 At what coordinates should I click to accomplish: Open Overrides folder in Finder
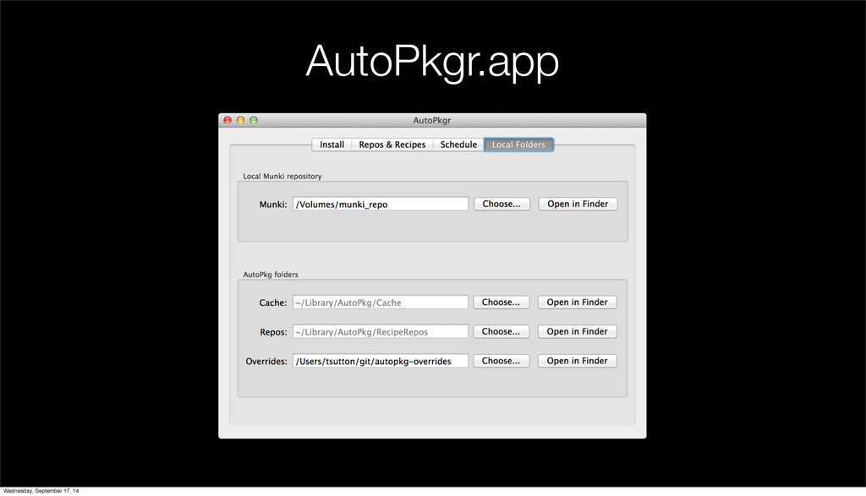[x=577, y=361]
